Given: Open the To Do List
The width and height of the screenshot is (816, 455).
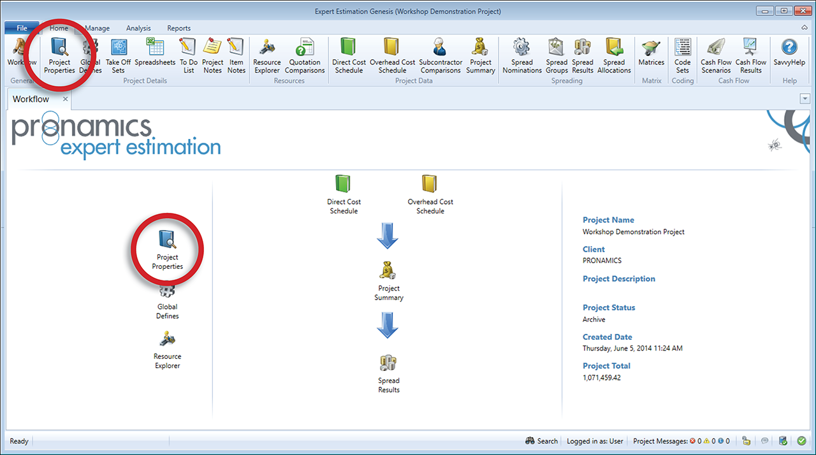Looking at the screenshot, I should click(188, 55).
